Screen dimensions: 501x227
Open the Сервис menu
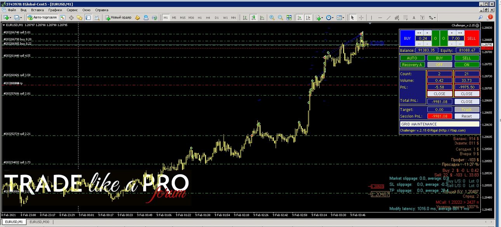(x=72, y=10)
